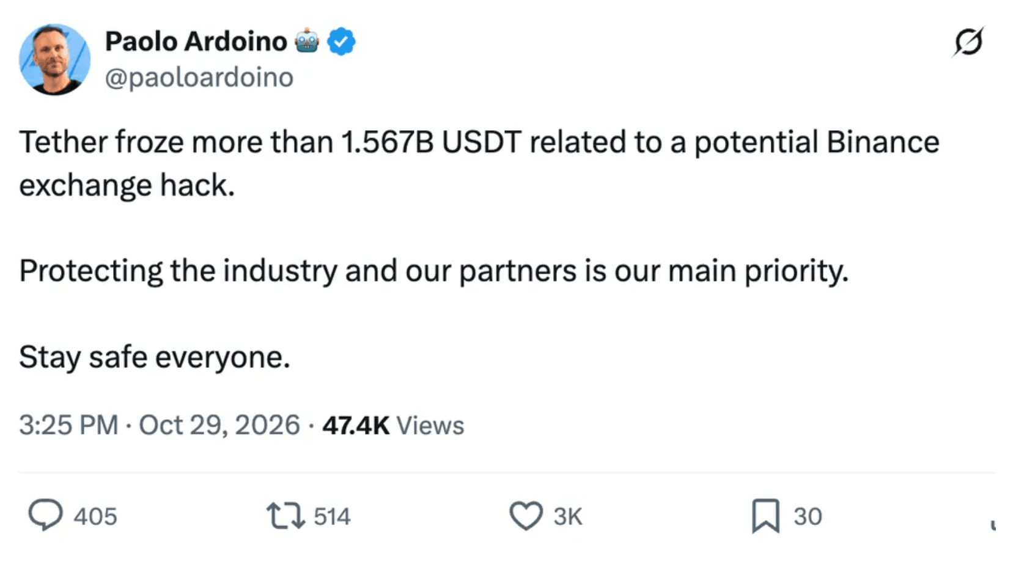Click the blue verified checkmark badge
This screenshot has height=561, width=1016.
(341, 42)
